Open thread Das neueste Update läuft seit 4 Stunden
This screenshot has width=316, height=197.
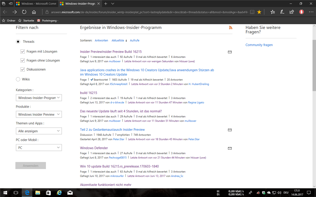click(x=121, y=111)
